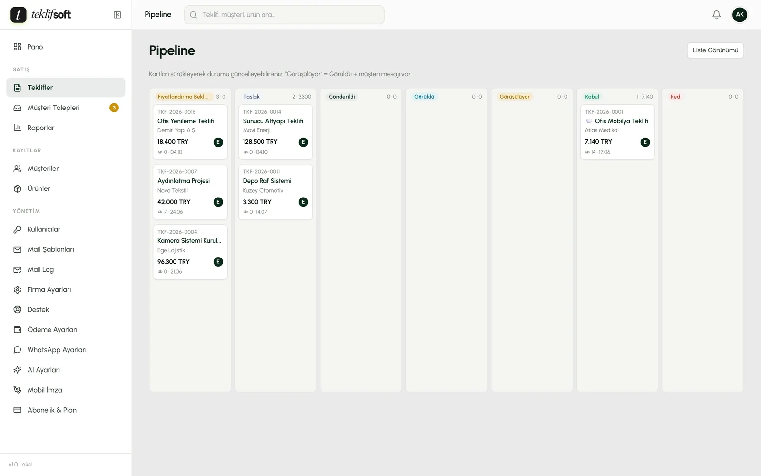Screen dimensions: 761x476
Task: Open the AK user avatar menu
Action: click(740, 15)
